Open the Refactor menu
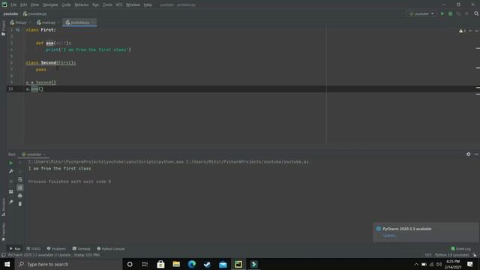Screen dimensions: 480x270 tap(82, 4)
